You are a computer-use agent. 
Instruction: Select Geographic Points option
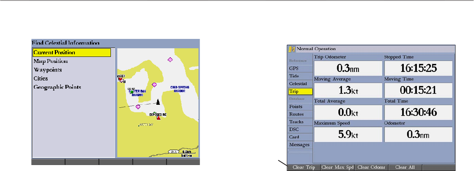[x=57, y=87]
